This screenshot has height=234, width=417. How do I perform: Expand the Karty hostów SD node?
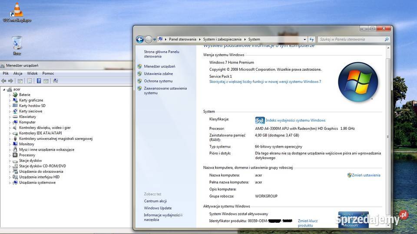(x=10, y=106)
